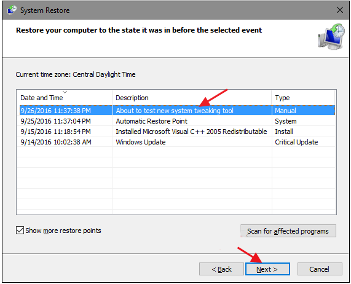Viewport: 351px width, 284px height.
Task: Select Installed Microsoft Visual C++ 2005 Redistributable
Action: coord(177,132)
